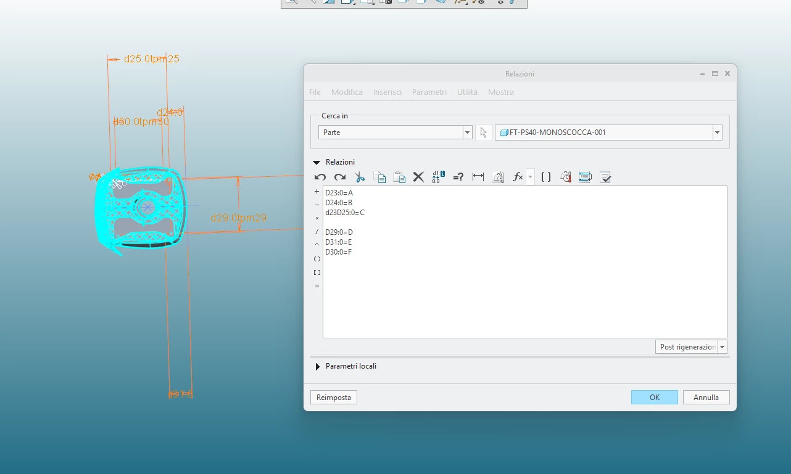The image size is (791, 474).
Task: Open the Utilità menu
Action: click(x=467, y=92)
